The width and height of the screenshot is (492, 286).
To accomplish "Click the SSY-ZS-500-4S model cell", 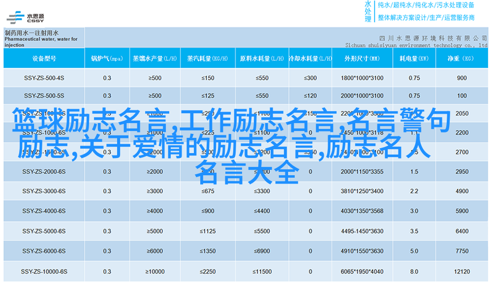I will coord(44,78).
